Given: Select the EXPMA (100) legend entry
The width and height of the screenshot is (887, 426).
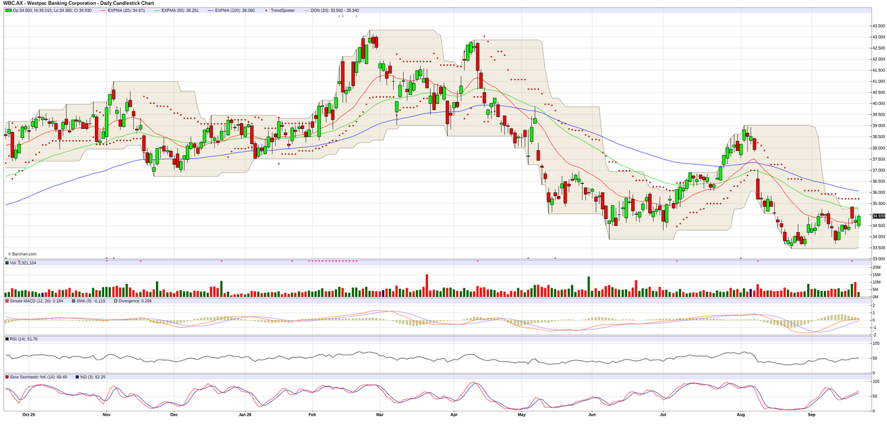Looking at the screenshot, I should pyautogui.click(x=231, y=10).
